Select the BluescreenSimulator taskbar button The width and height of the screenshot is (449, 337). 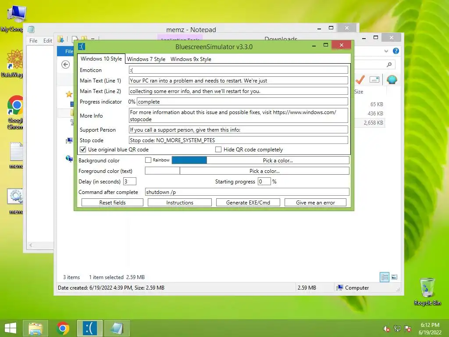(89, 328)
